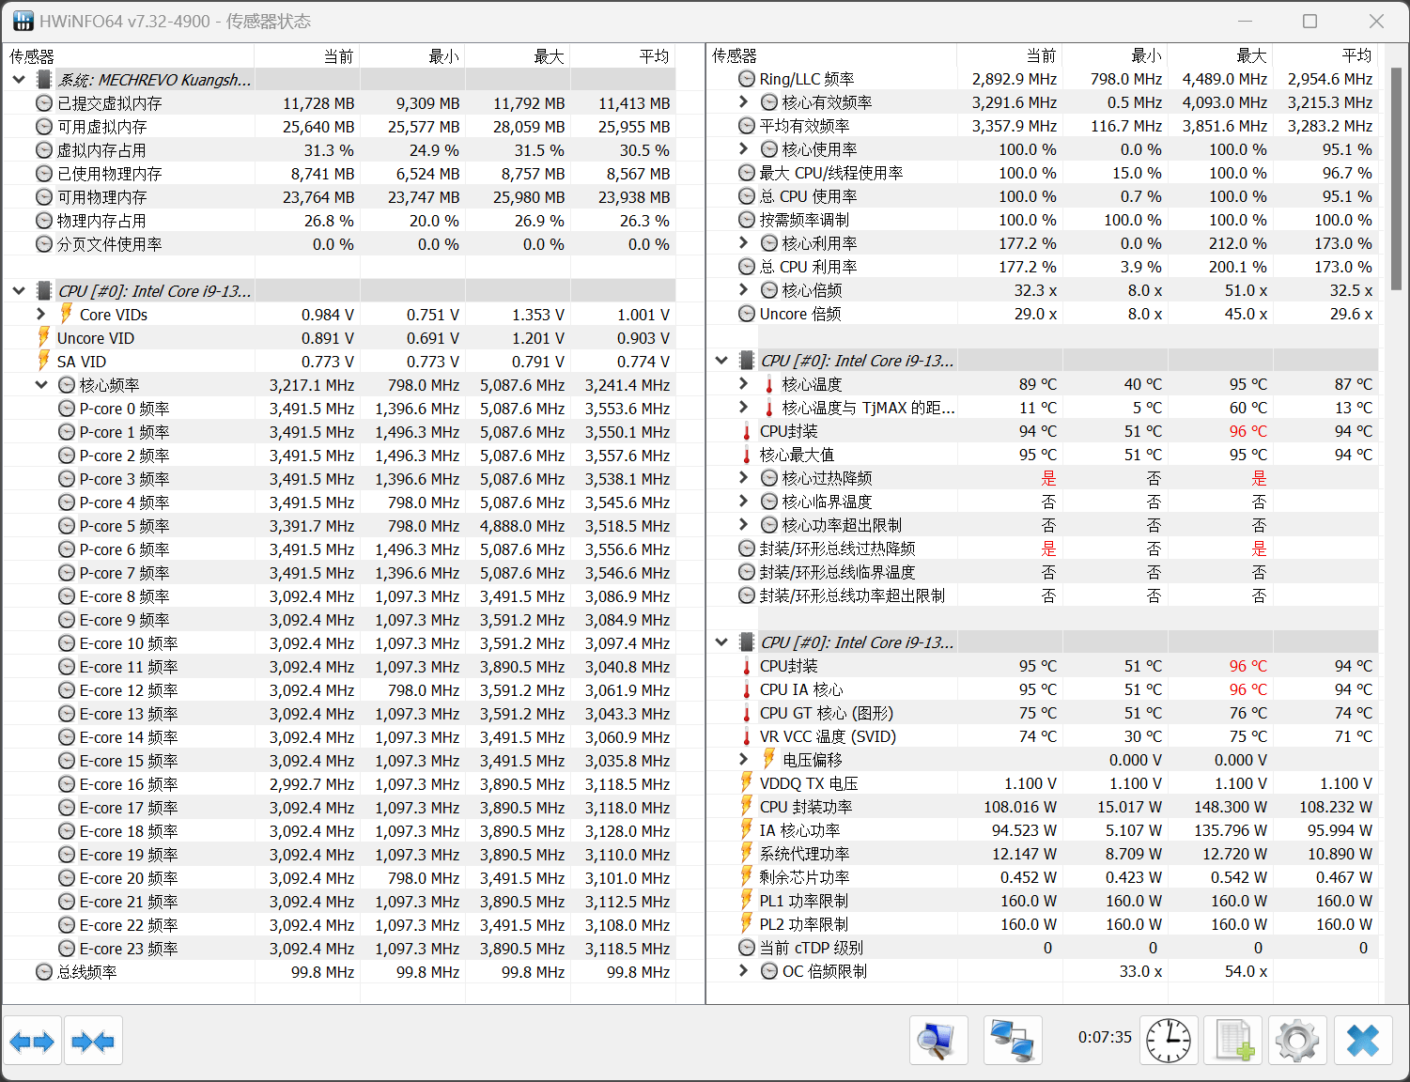Reset the elapsed time clock icon
Screen dimensions: 1410x1082
coord(1169,1041)
